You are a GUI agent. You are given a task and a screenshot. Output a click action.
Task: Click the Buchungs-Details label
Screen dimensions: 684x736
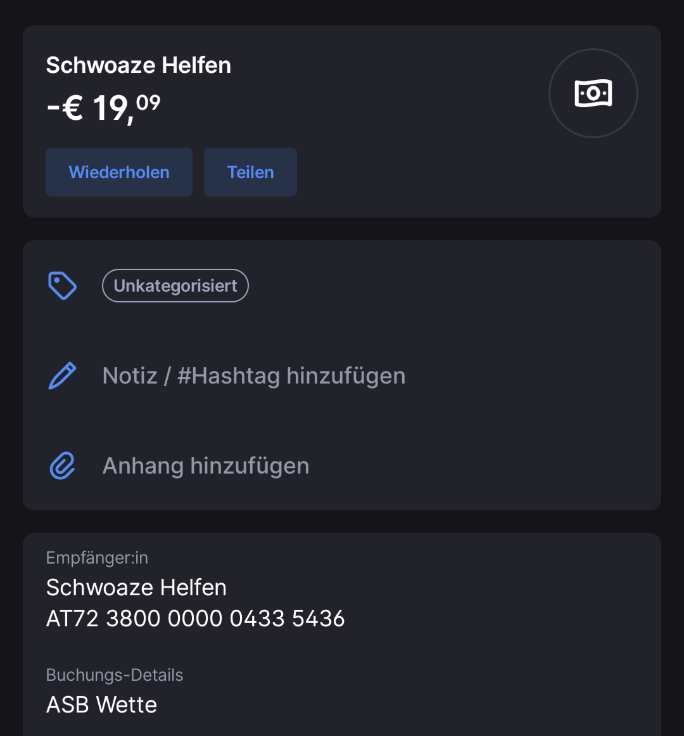tap(115, 675)
